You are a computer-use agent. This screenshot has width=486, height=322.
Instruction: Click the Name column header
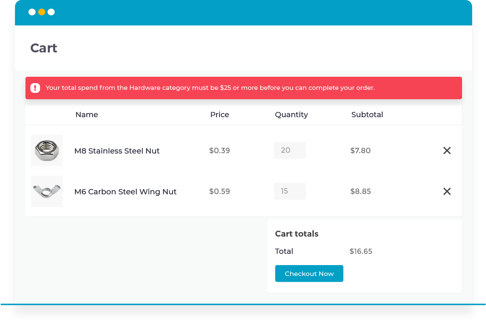click(x=86, y=115)
